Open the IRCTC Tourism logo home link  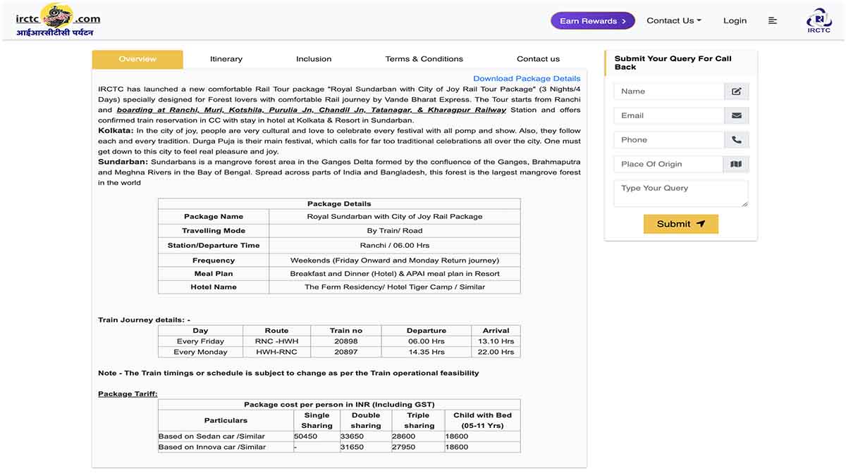pyautogui.click(x=58, y=20)
